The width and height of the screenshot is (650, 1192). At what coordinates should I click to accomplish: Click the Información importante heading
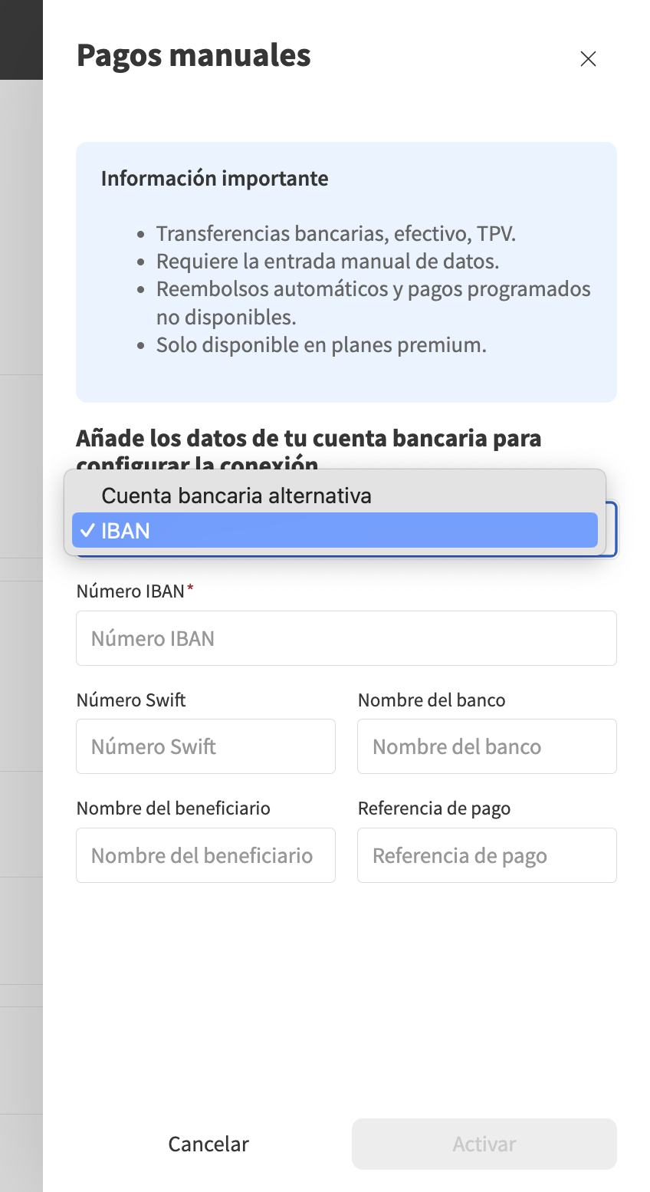pyautogui.click(x=214, y=178)
